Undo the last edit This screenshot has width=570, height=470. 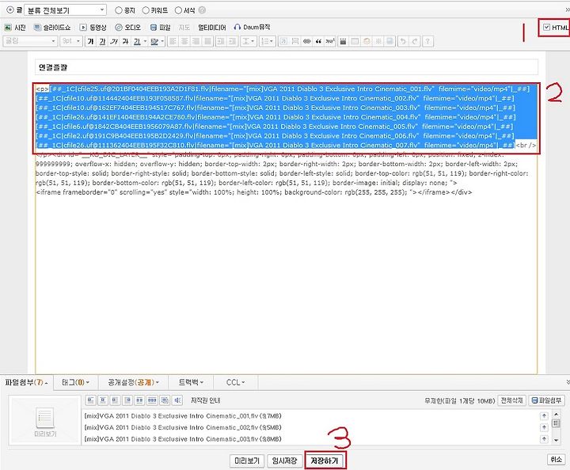coord(403,41)
